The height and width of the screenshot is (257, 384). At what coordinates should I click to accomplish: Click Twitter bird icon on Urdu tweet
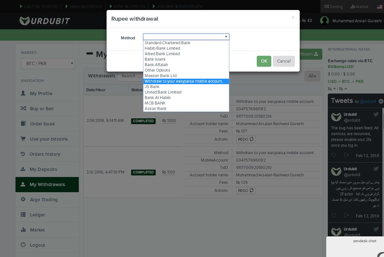376,169
